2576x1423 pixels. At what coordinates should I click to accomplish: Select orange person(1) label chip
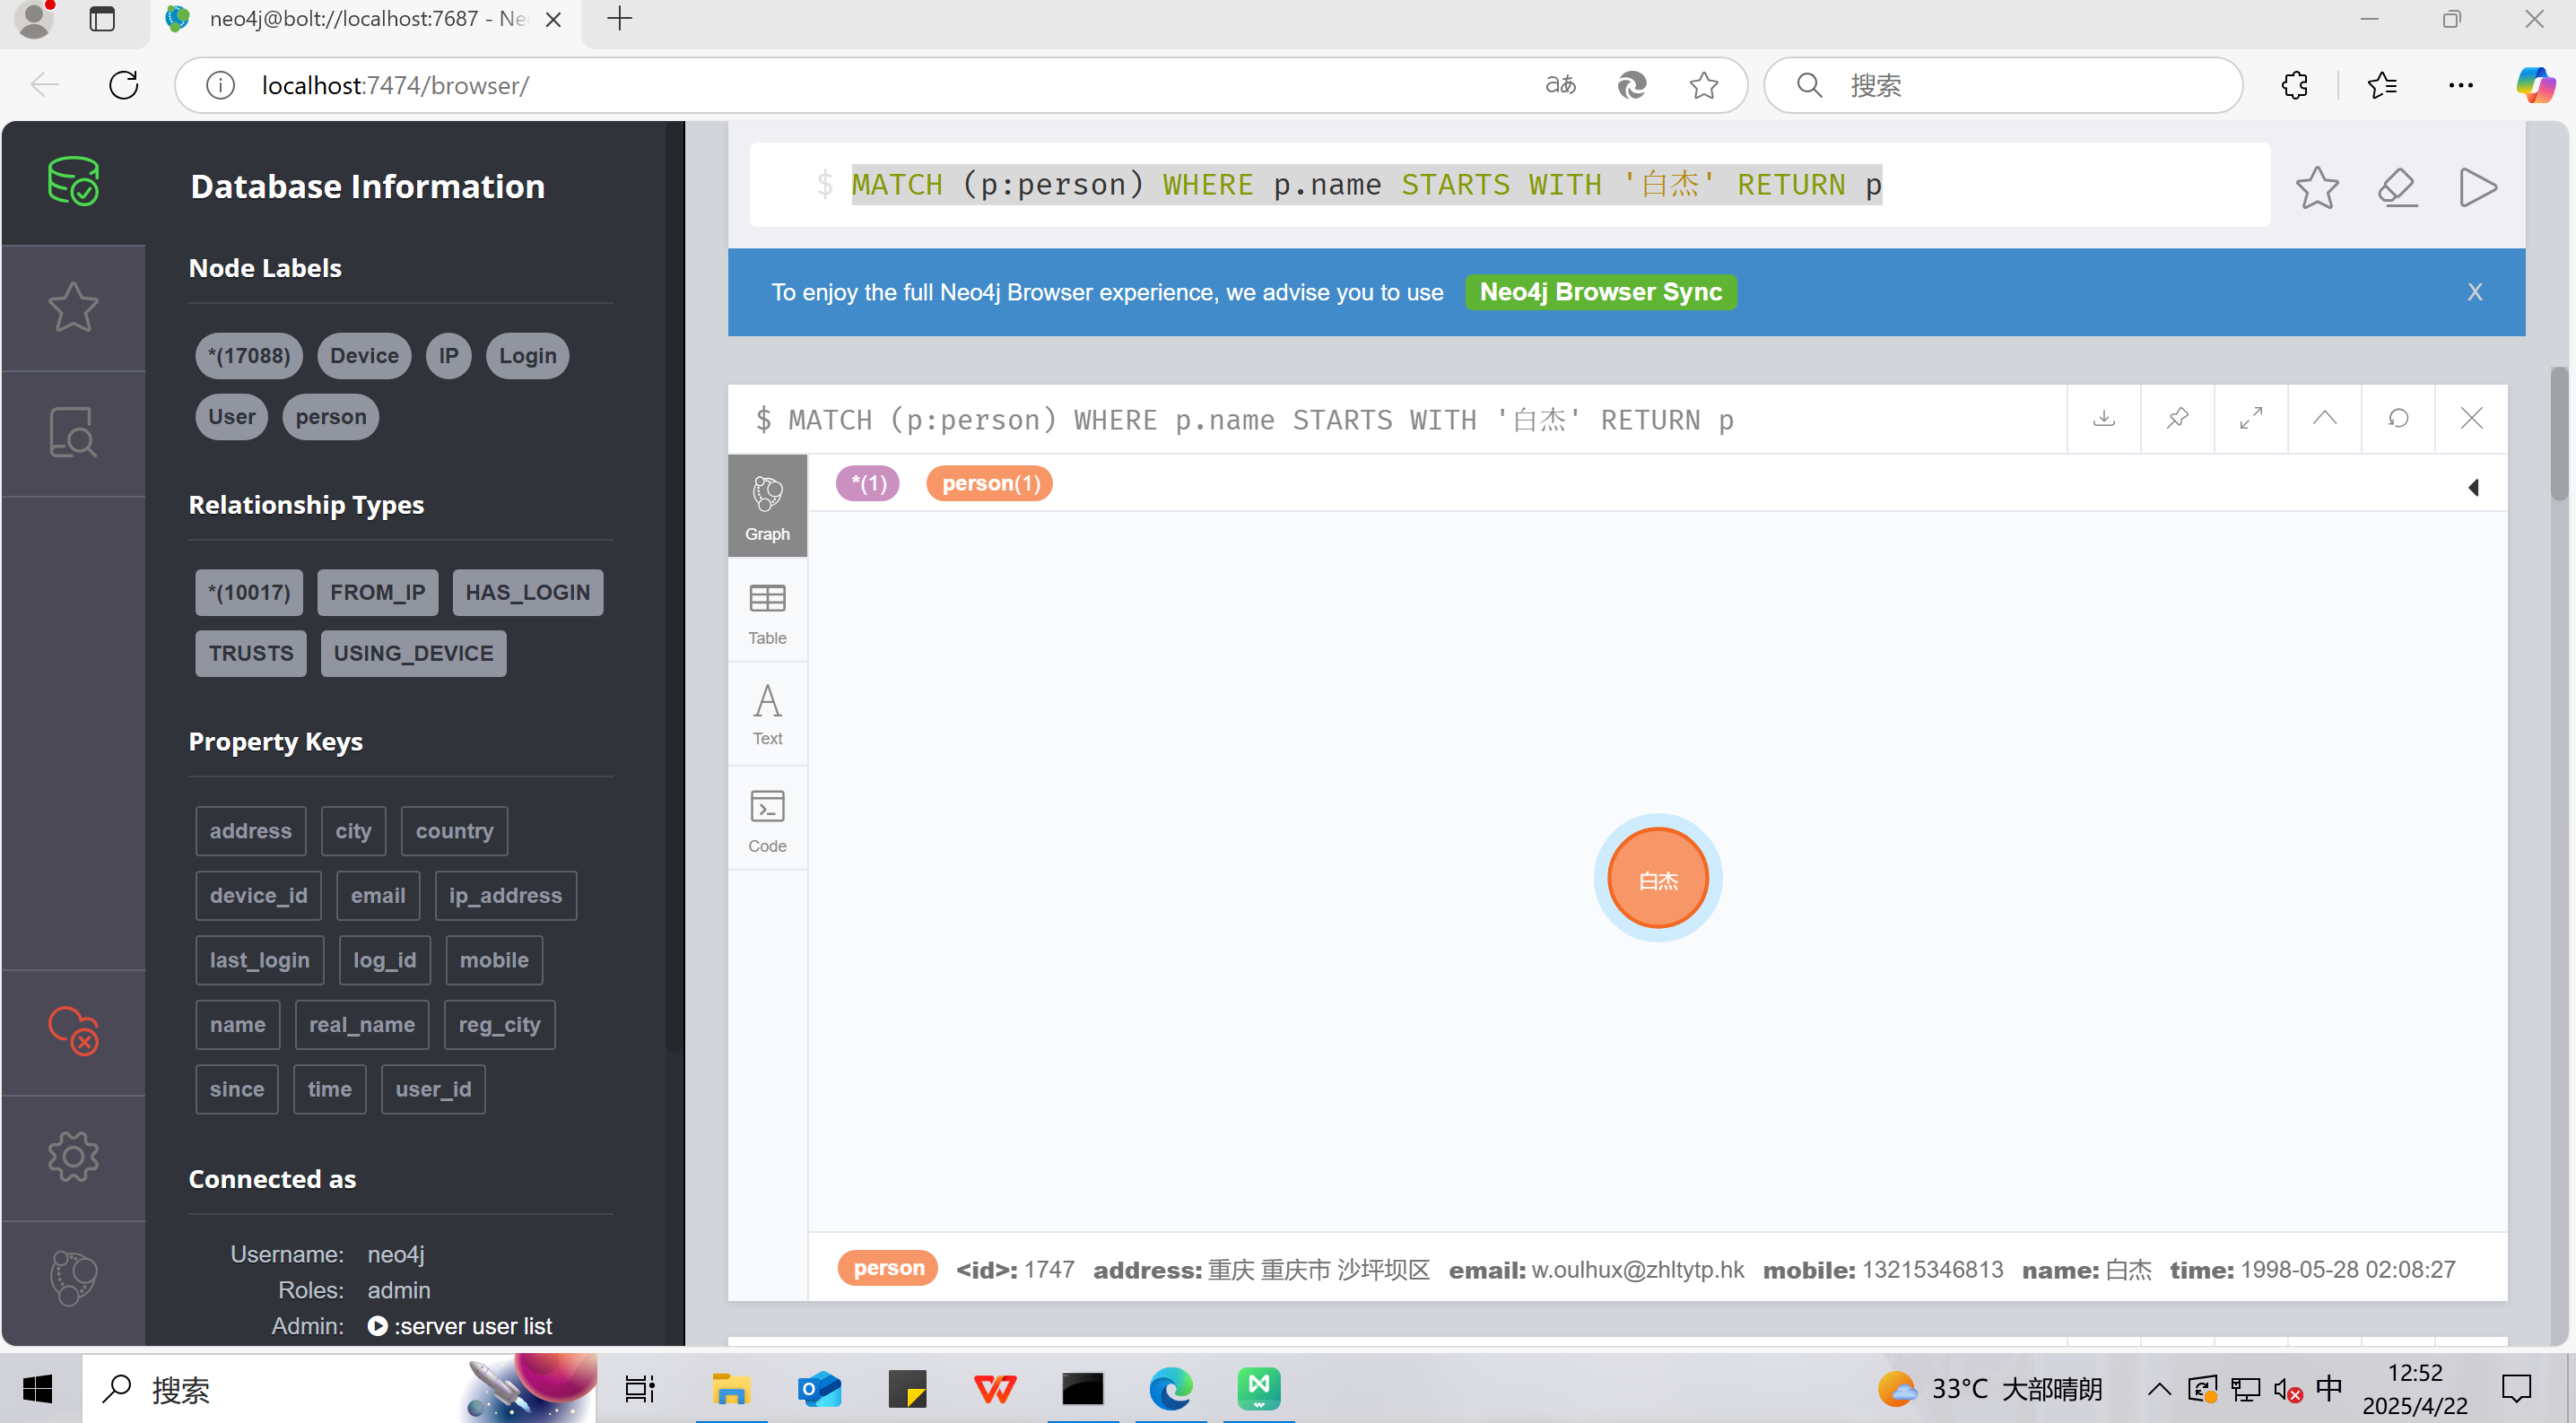[989, 484]
